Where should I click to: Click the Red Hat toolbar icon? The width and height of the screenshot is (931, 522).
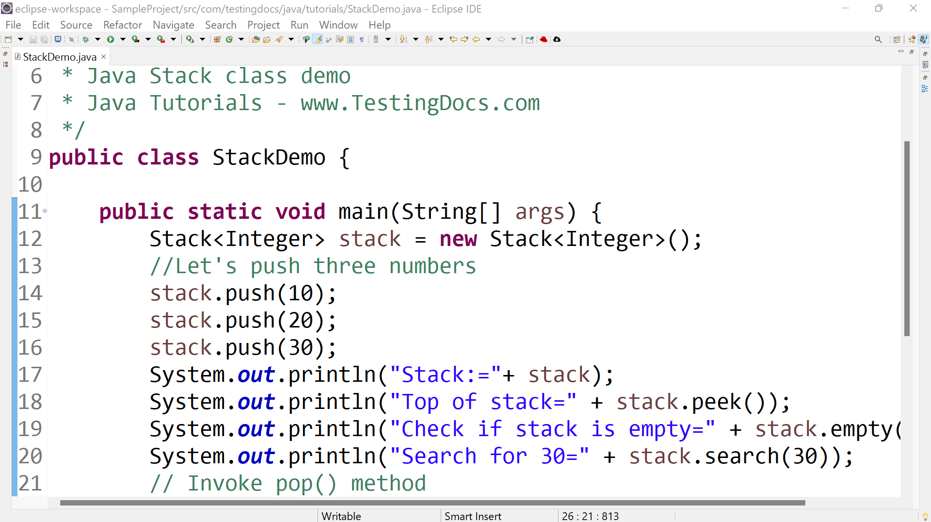point(544,39)
